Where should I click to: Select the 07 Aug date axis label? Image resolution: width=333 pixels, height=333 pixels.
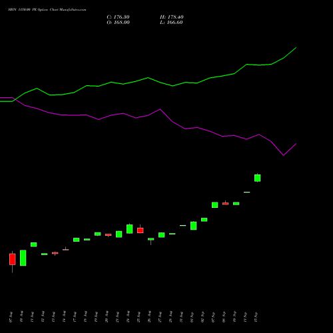click(11, 317)
